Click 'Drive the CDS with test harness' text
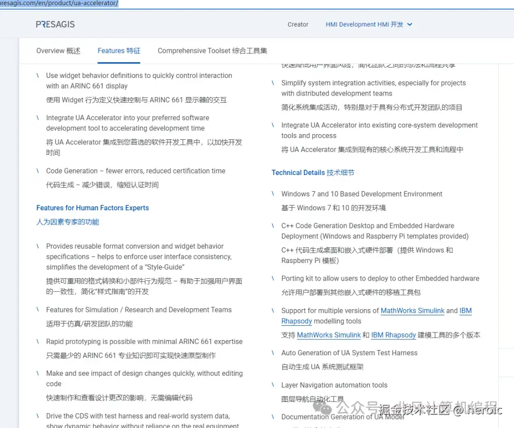 click(142, 420)
